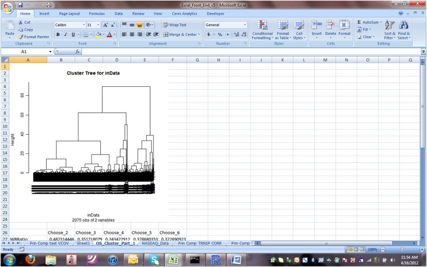Viewport: 427px width, 267px height.
Task: Apply Font Color red A
Action: [110, 35]
